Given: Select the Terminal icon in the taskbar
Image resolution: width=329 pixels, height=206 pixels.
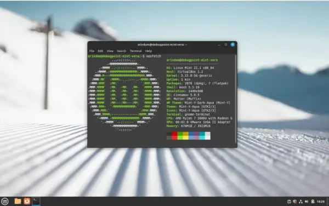Looking at the screenshot, I should 36,201.
